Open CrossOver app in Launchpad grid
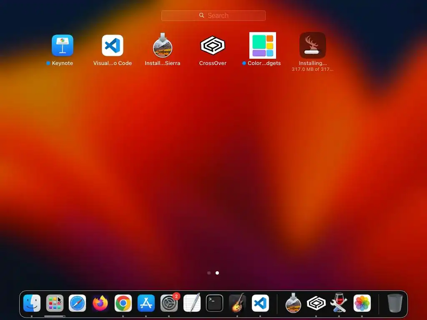Viewport: 427px width, 320px height. click(x=213, y=45)
